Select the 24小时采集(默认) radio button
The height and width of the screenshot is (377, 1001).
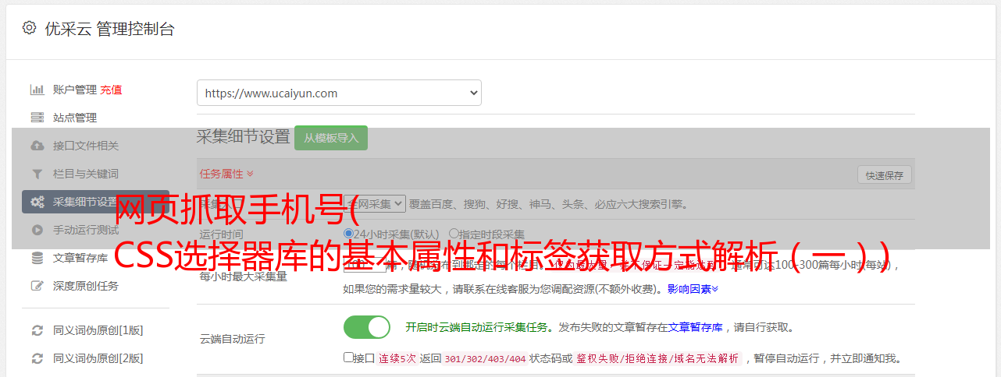click(348, 233)
